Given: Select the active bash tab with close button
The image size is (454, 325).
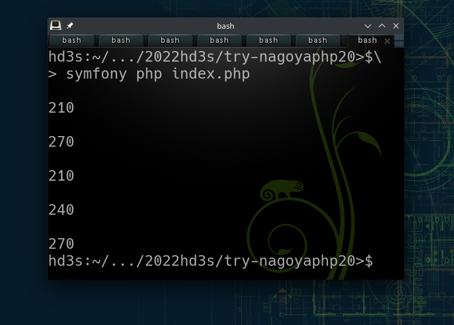Looking at the screenshot, I should 370,40.
